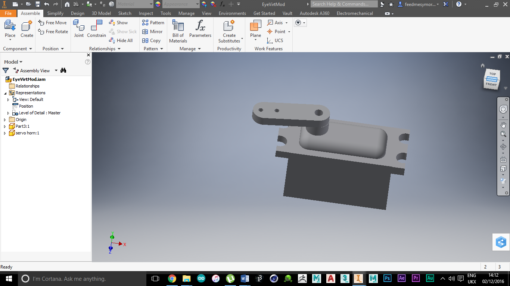This screenshot has height=286, width=510.
Task: Expand the Relationships panel dropdown
Action: 119,49
